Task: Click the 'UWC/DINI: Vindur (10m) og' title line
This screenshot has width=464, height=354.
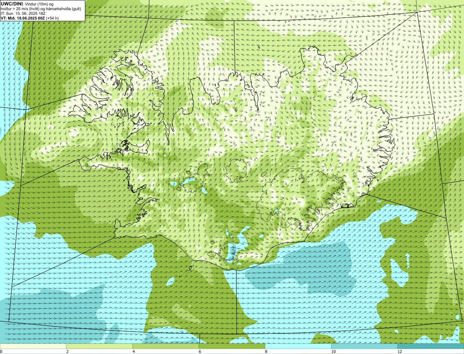Action: (28, 4)
